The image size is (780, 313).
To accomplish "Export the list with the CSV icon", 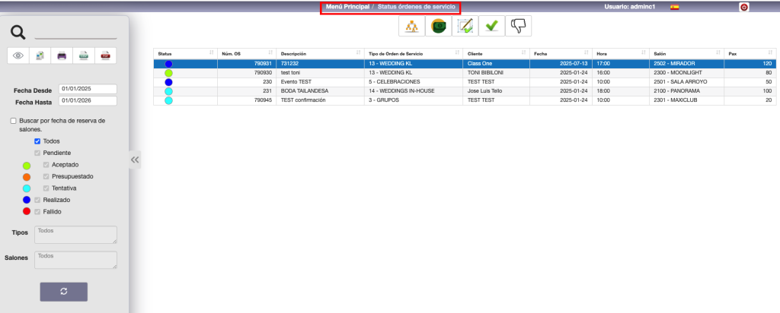I will [x=85, y=55].
